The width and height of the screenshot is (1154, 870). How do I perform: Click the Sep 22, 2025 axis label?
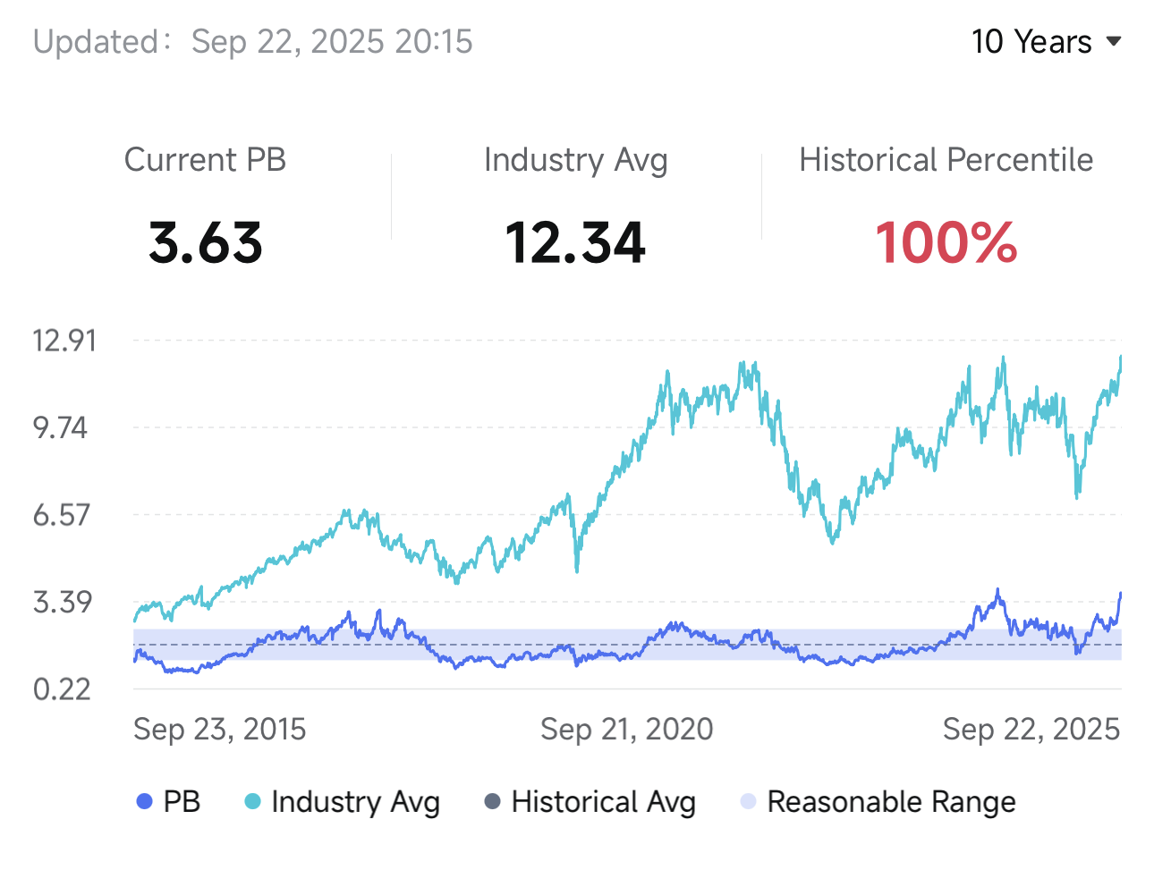pyautogui.click(x=1031, y=729)
